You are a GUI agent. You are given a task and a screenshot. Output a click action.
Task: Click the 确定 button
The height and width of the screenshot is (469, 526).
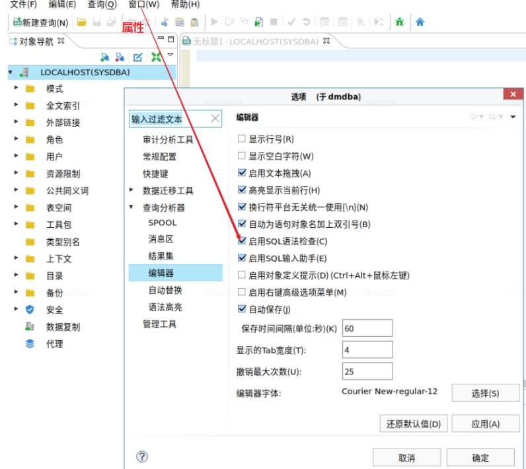pos(480,458)
